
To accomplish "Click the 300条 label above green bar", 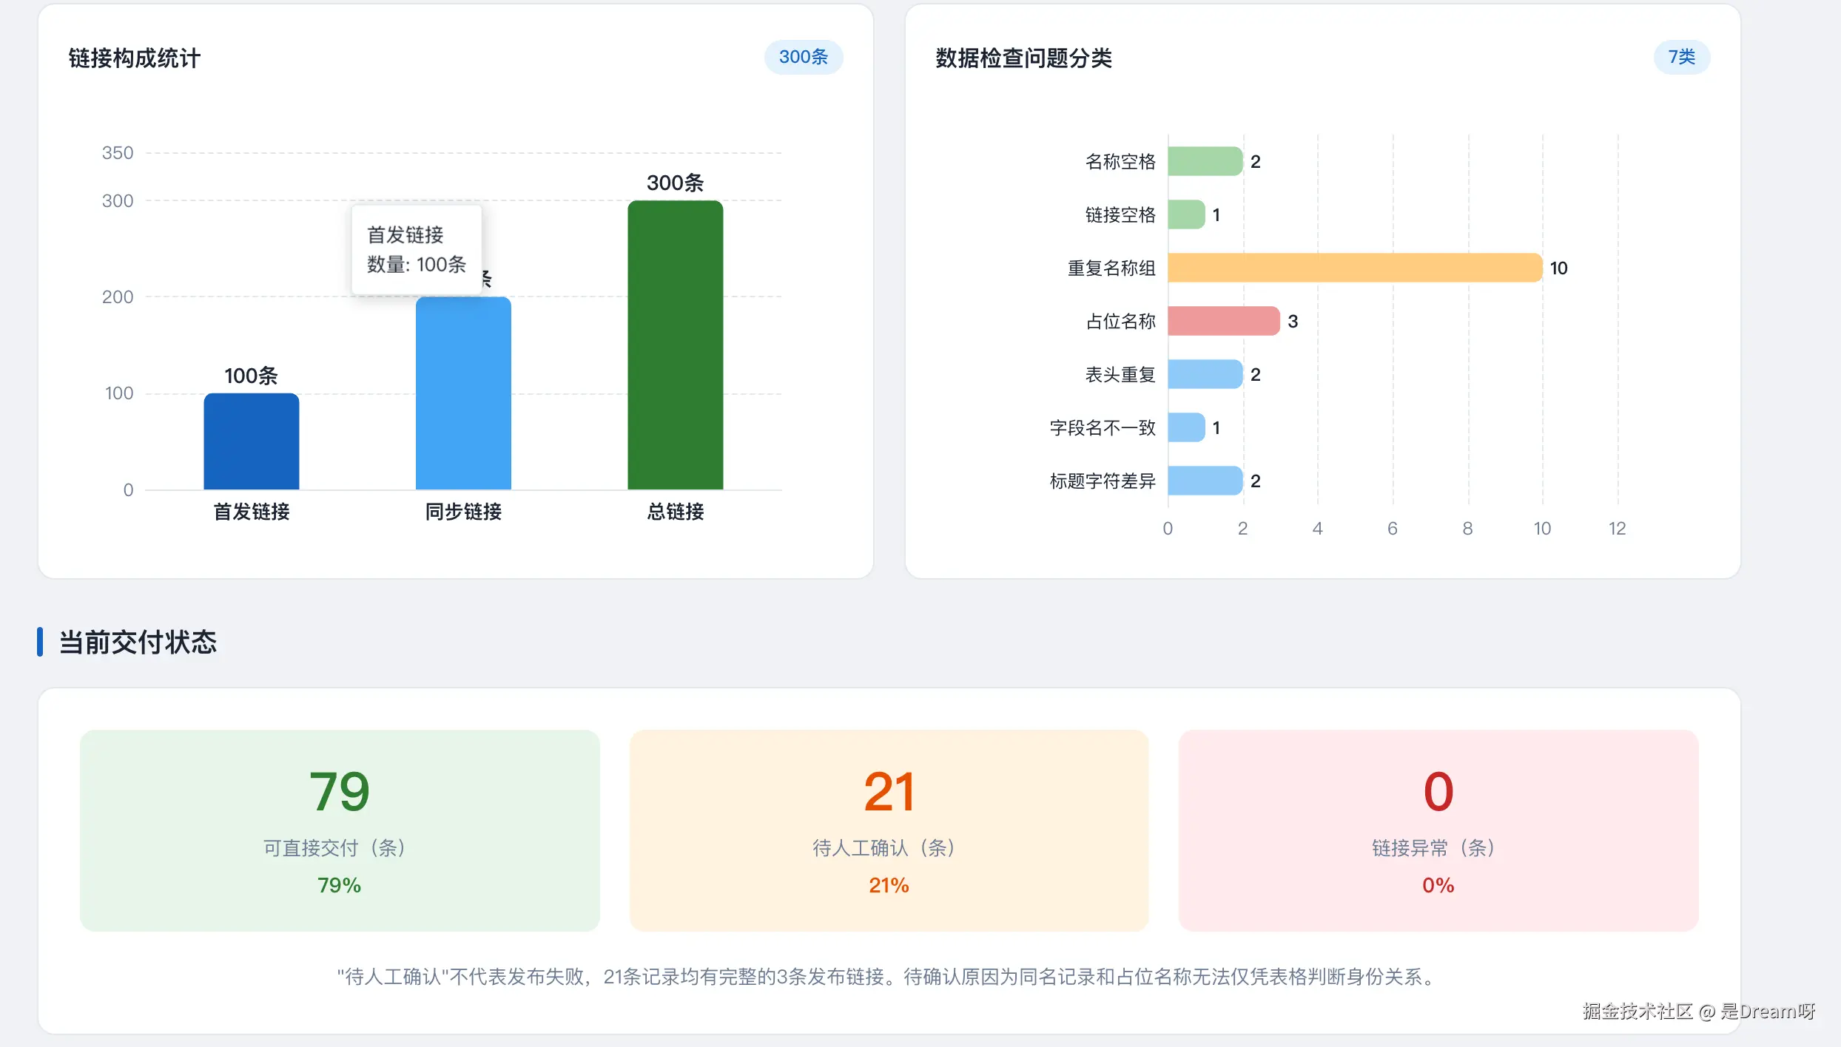I will pyautogui.click(x=676, y=183).
